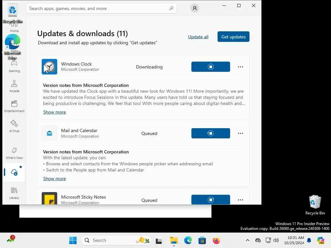Screen dimensions: 331x248
Task: Click the Windows Clock app name
Action: (76, 64)
